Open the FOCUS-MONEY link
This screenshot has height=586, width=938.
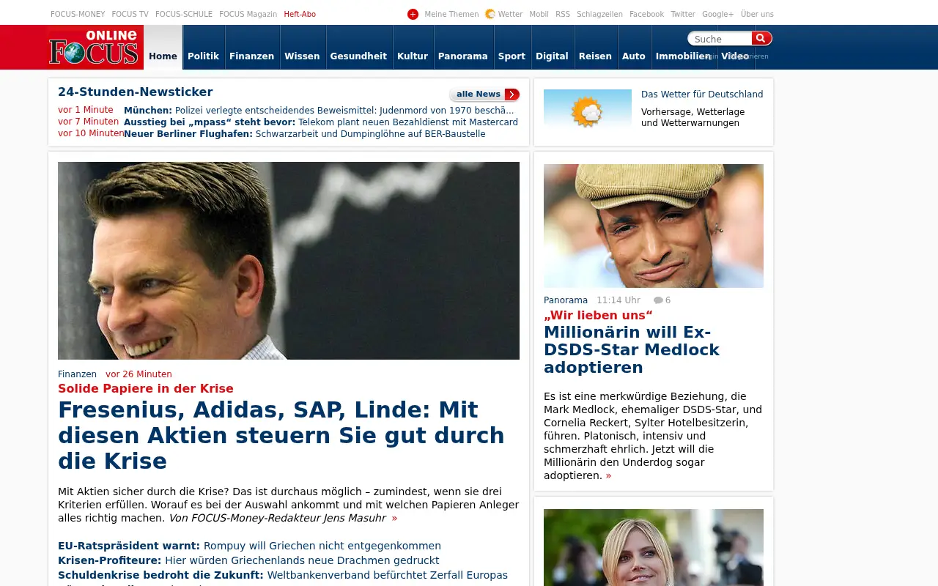78,14
